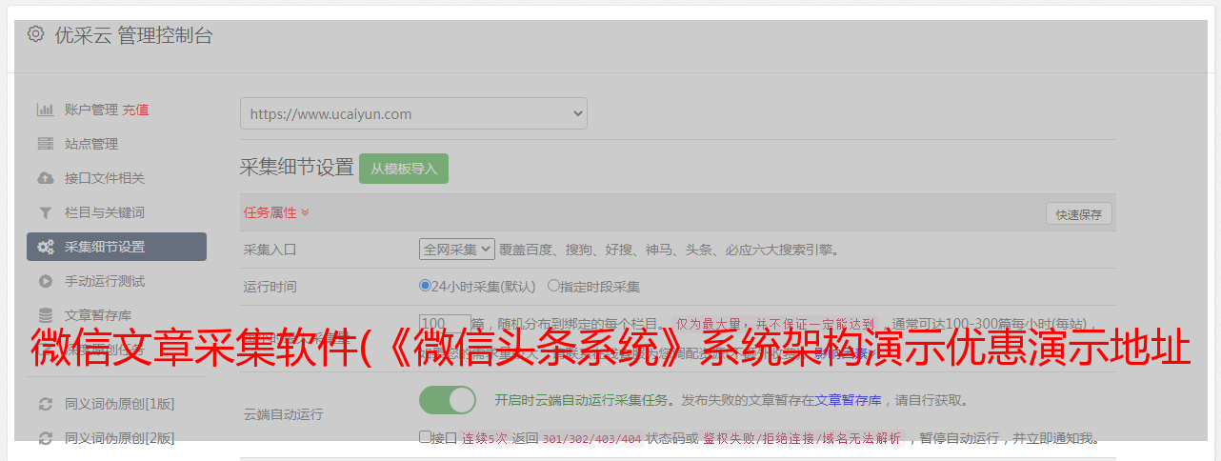Click the 快速保存 button

1078,214
